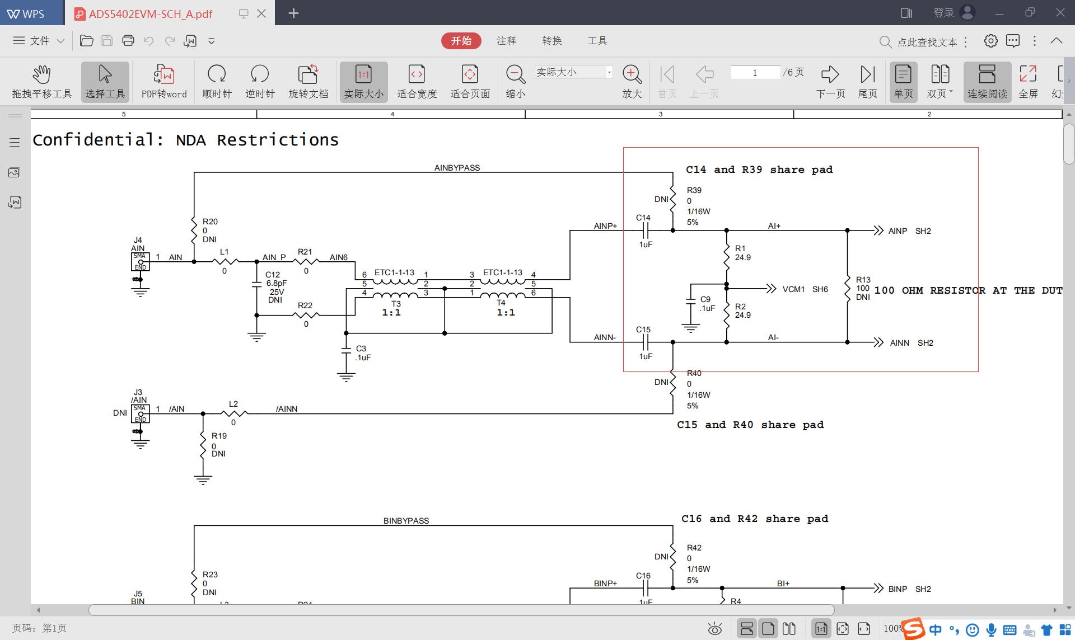The image size is (1075, 640).
Task: Open the thumbnails panel in left sidebar
Action: tap(15, 173)
